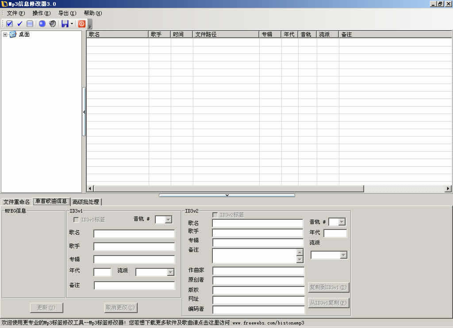Click the blank blue rectangle toolbar icon
Viewport: 453px width, 328px height.
click(30, 24)
